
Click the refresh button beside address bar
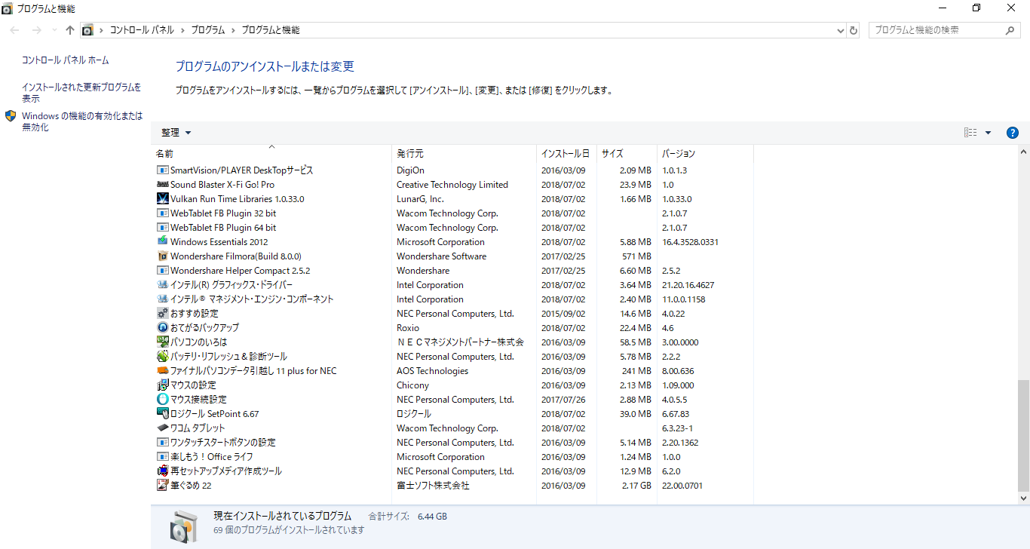click(x=854, y=30)
